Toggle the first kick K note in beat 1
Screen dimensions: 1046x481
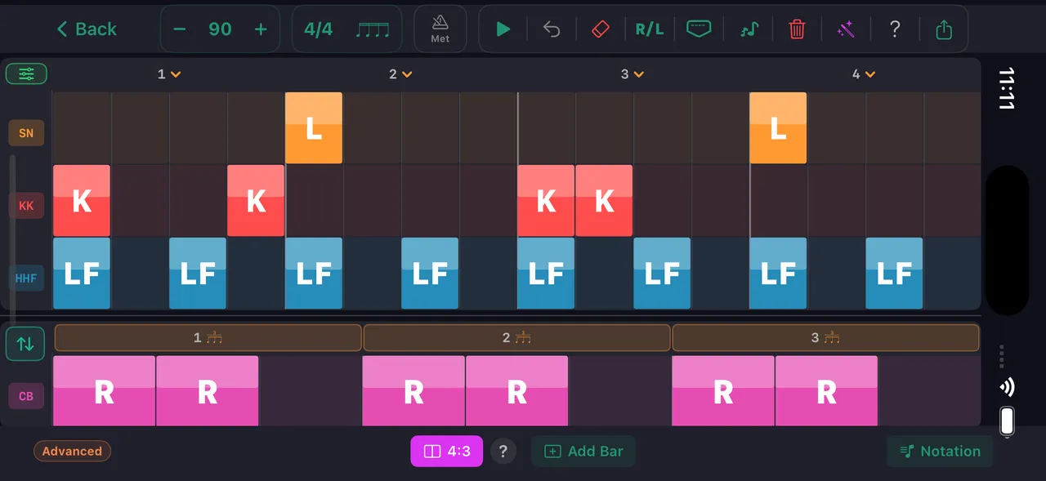coord(82,201)
